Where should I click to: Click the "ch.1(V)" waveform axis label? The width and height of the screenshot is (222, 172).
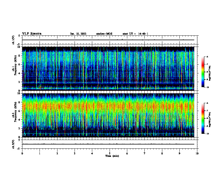13,40
